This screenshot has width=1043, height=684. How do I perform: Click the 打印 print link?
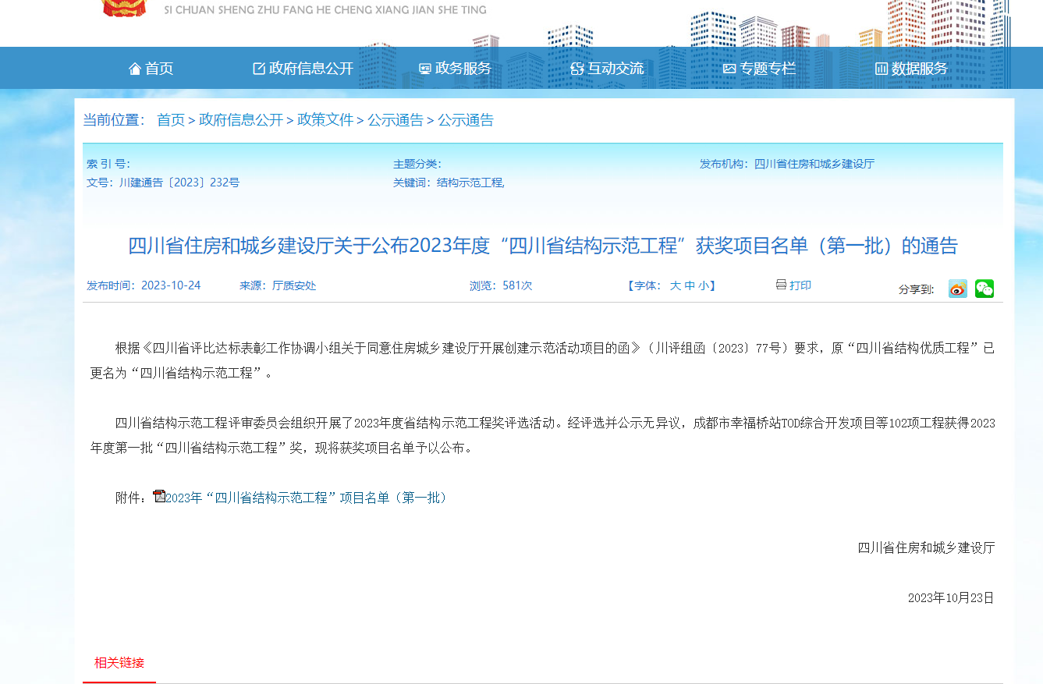click(800, 285)
